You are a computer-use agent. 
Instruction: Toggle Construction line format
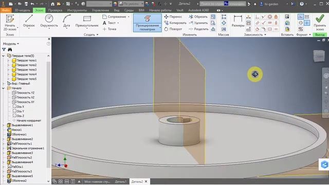[301, 16]
